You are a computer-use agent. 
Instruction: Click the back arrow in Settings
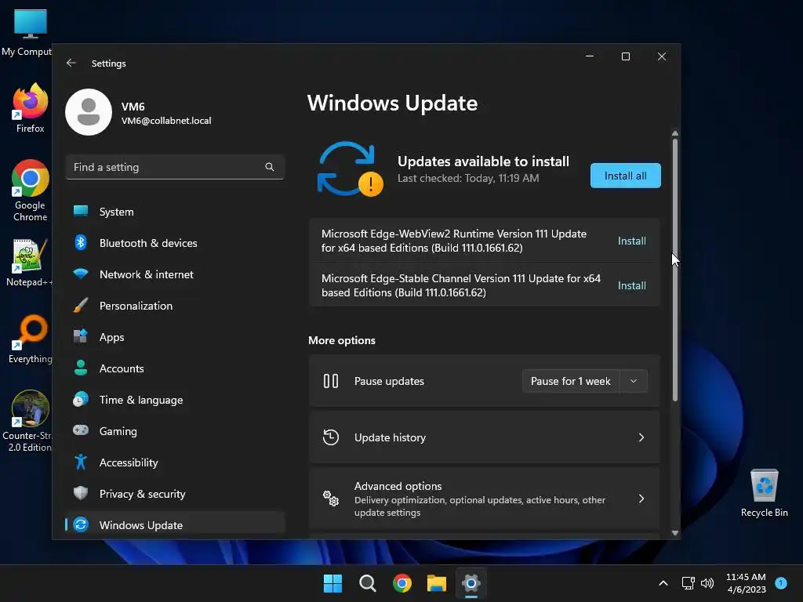point(71,63)
